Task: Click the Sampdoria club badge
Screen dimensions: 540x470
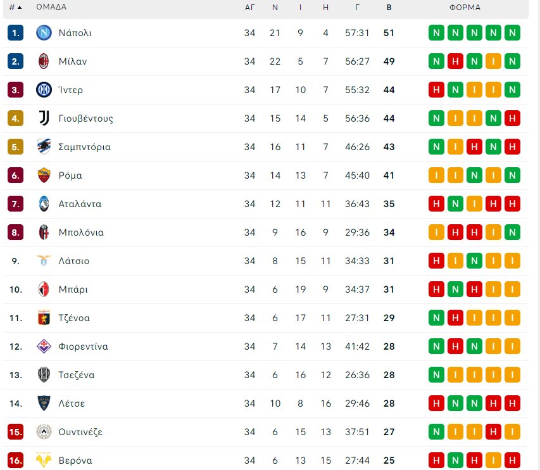Action: (44, 147)
